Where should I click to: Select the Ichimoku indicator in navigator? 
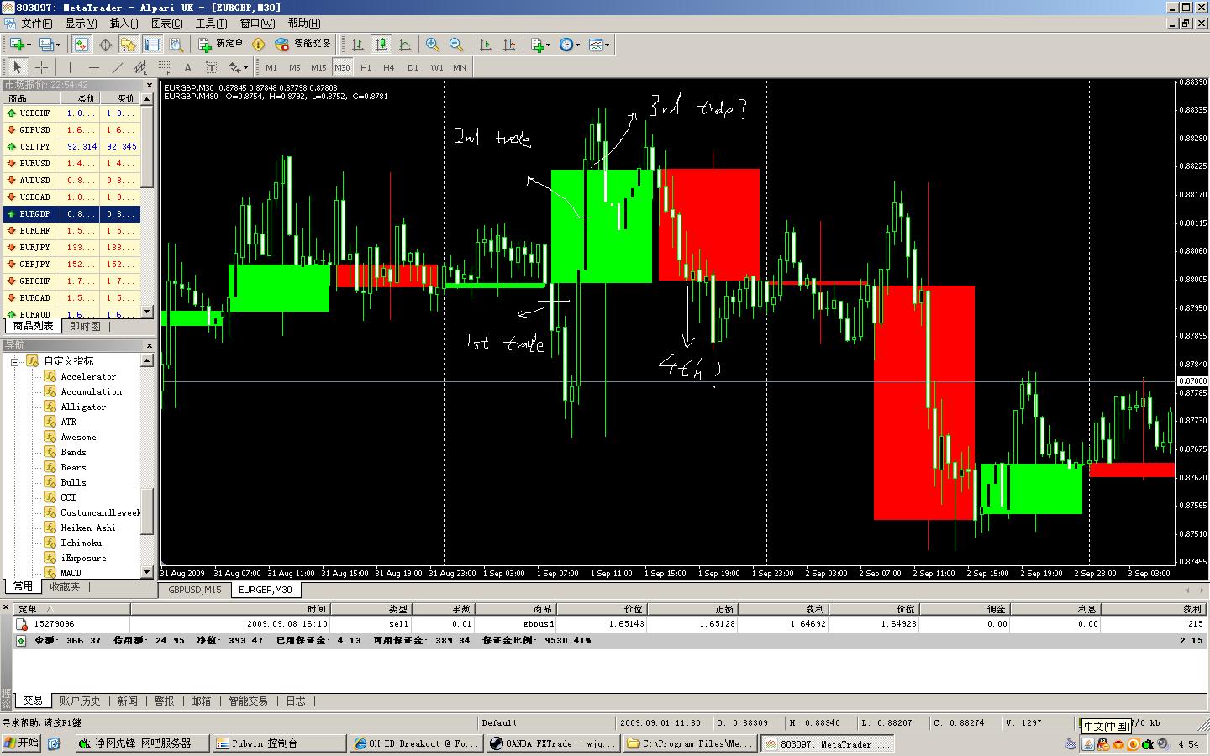pyautogui.click(x=81, y=543)
